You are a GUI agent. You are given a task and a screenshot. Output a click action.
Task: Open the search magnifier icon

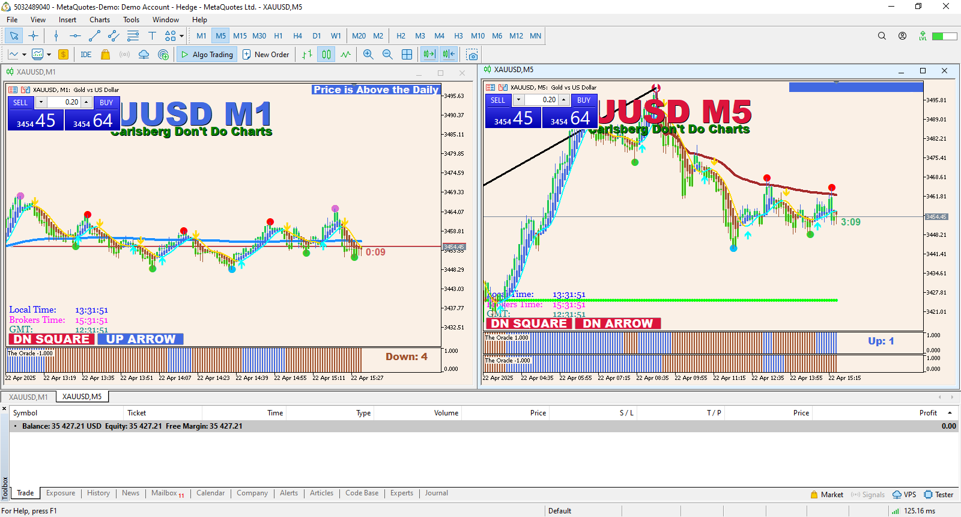point(882,36)
